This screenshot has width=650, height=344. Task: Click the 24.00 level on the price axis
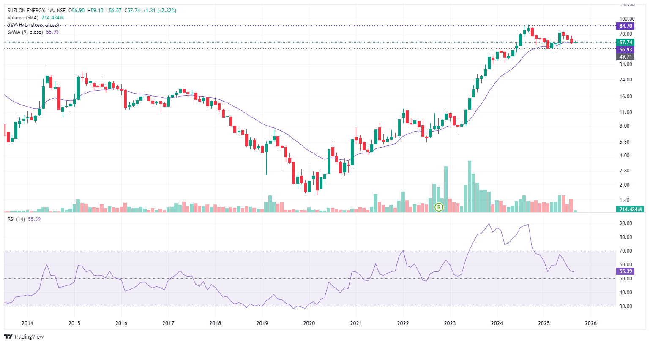626,80
